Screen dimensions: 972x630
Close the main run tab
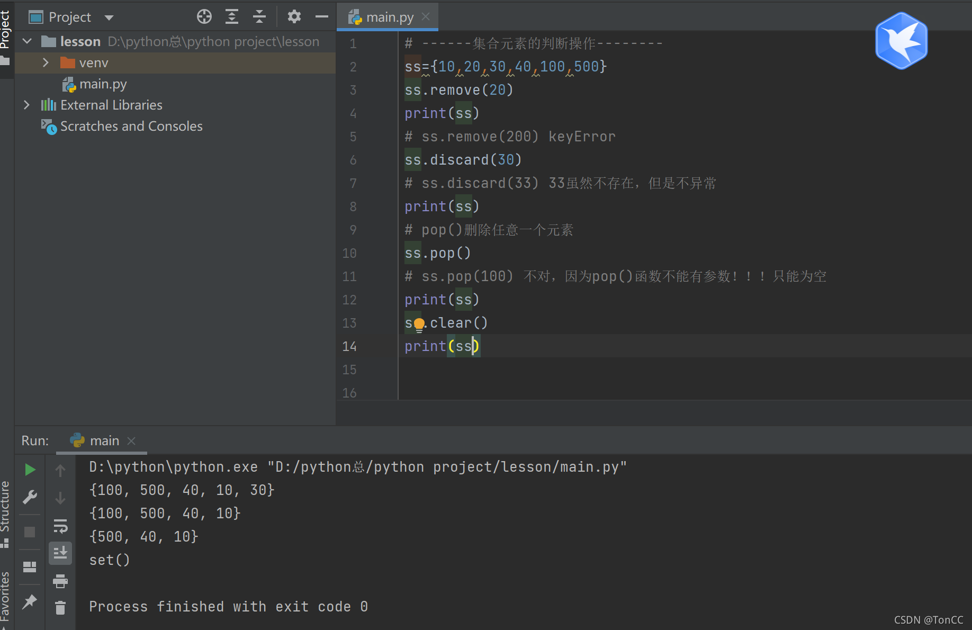click(131, 441)
